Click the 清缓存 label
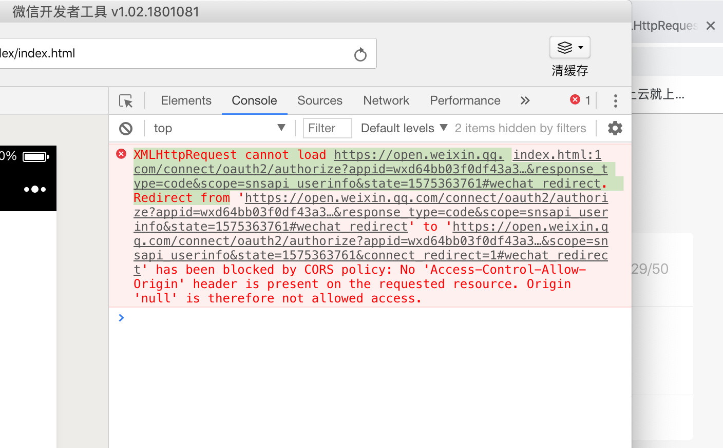Screen dimensions: 723x448 pos(570,71)
